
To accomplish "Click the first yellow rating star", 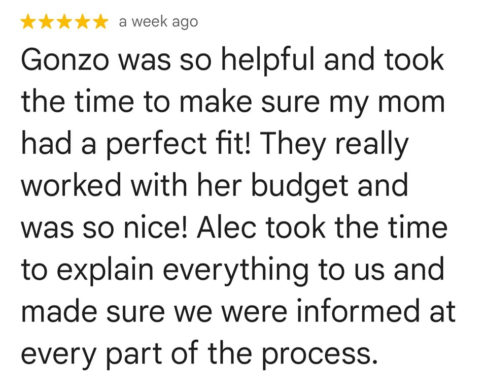I will tap(28, 22).
